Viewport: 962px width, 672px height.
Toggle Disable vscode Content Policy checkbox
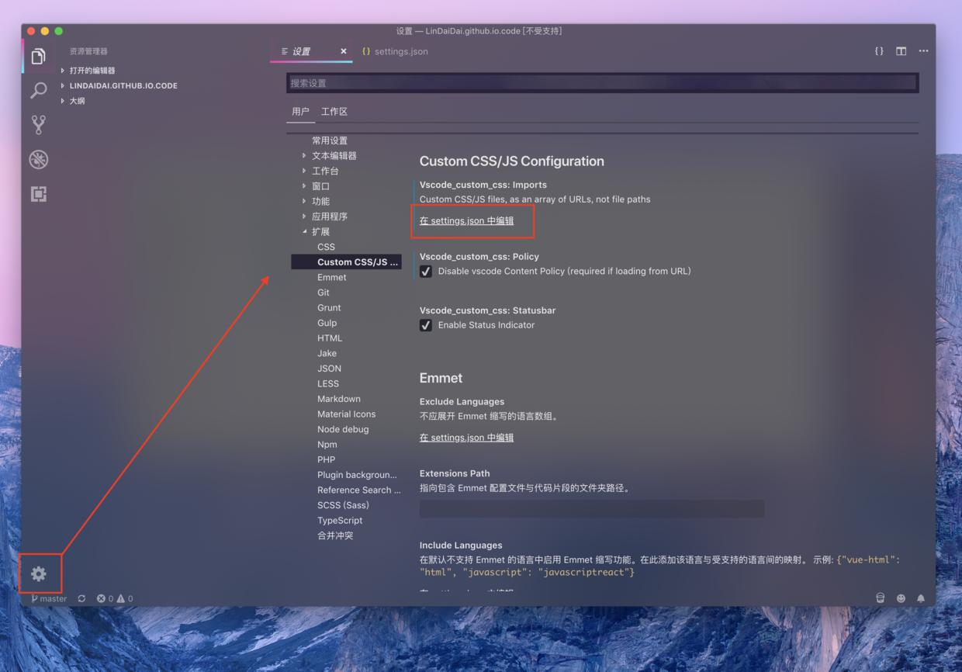click(426, 272)
